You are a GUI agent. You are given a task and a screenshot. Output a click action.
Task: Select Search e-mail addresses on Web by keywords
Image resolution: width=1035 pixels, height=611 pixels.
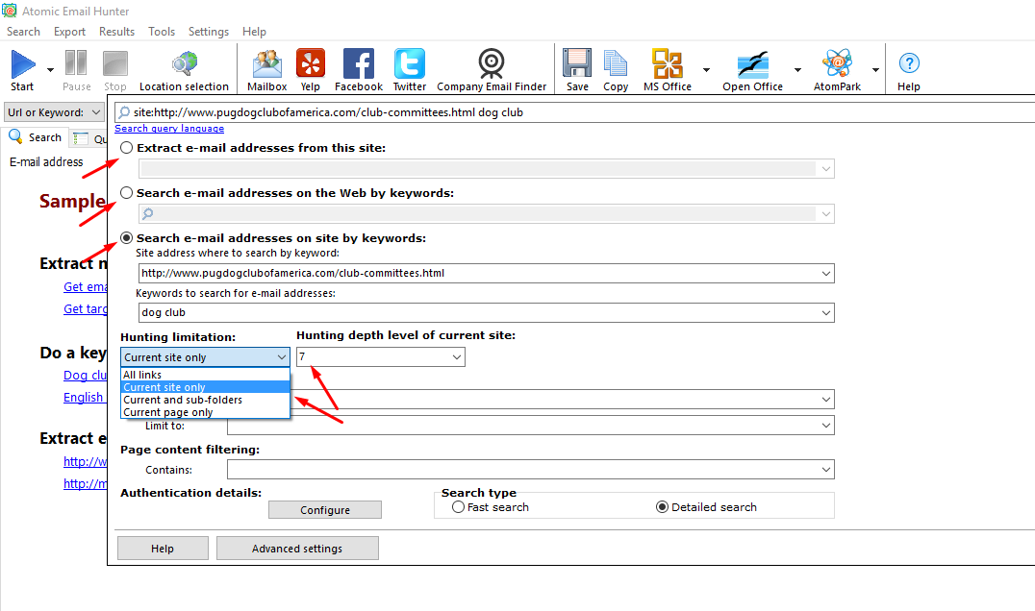coord(127,192)
